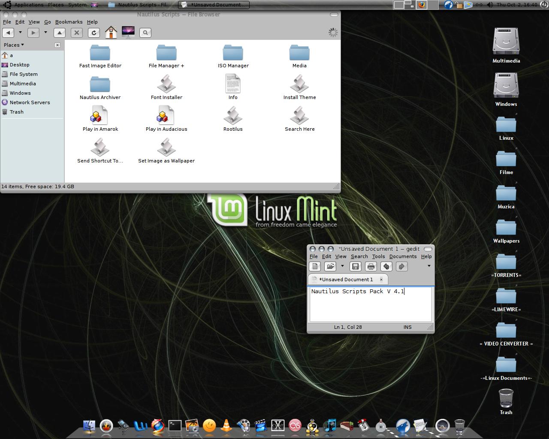Click the Search magnifier toolbar button
The height and width of the screenshot is (439, 549).
[145, 33]
